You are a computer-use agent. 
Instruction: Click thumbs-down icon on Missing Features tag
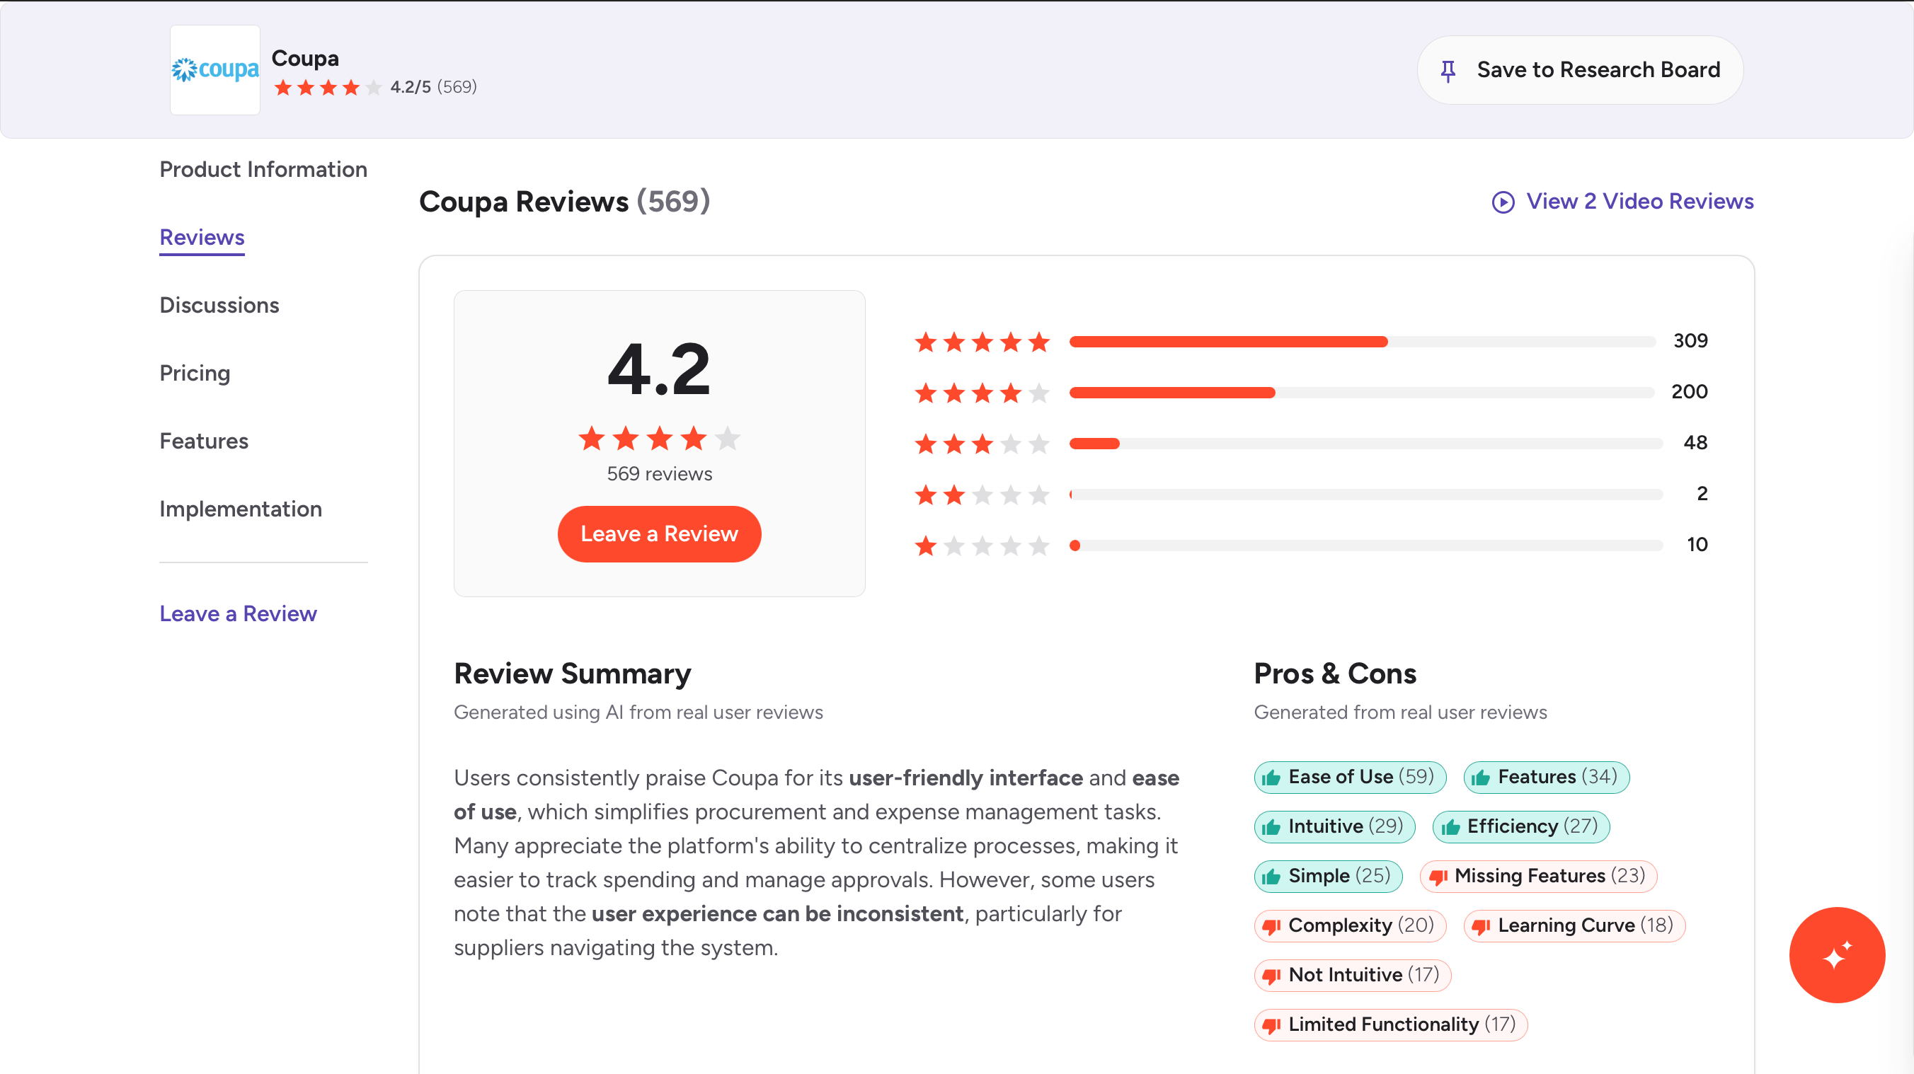tap(1438, 877)
